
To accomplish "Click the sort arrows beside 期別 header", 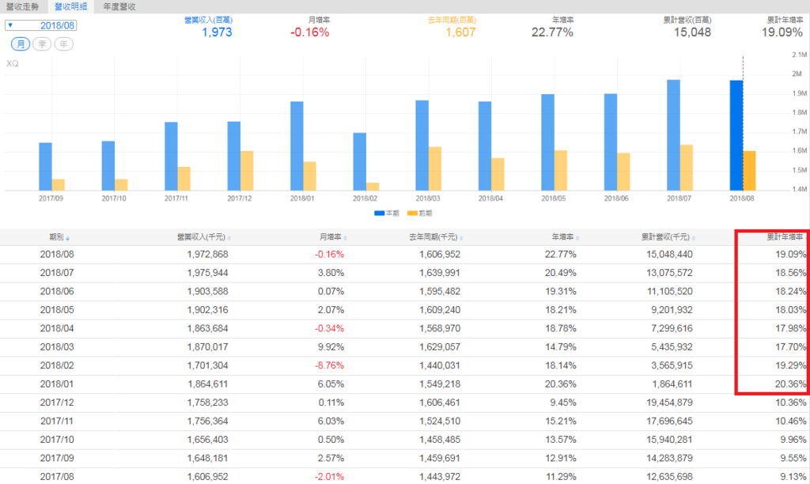I will pos(68,238).
